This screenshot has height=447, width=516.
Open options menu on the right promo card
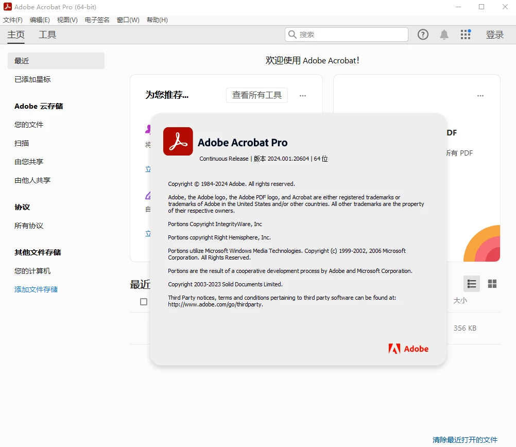480,96
